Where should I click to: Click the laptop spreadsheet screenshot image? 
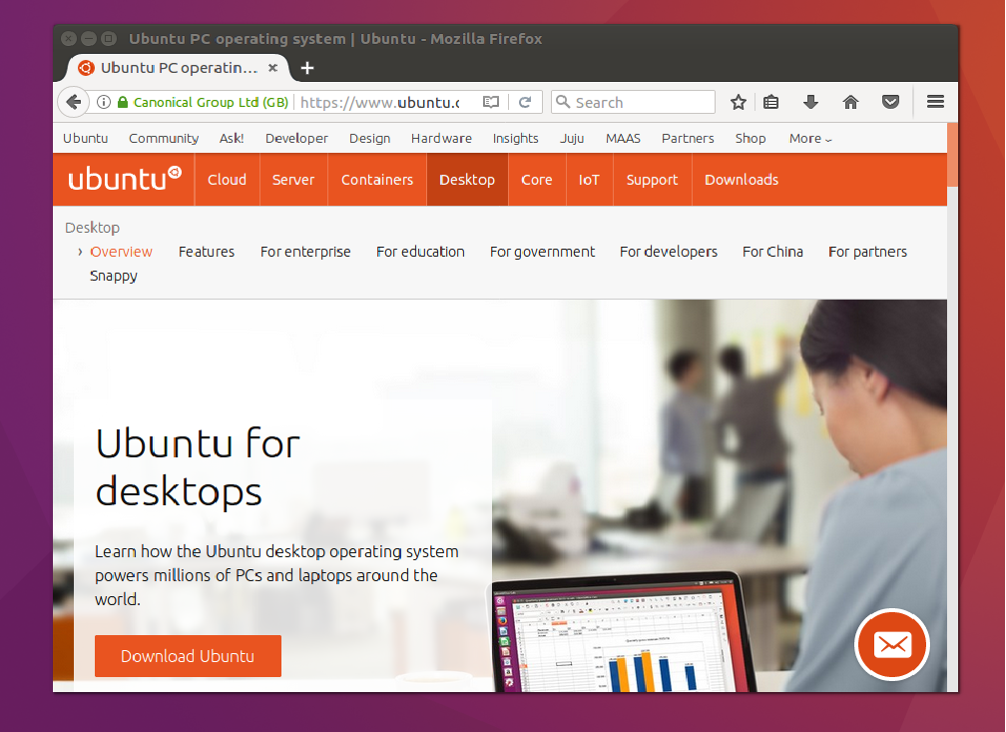tap(623, 632)
